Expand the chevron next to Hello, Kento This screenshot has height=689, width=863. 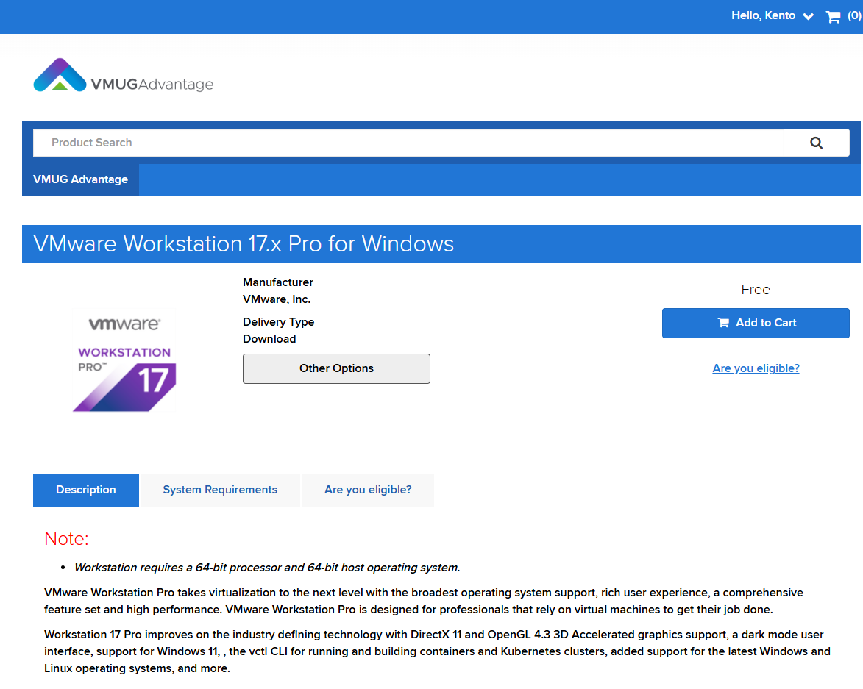808,17
